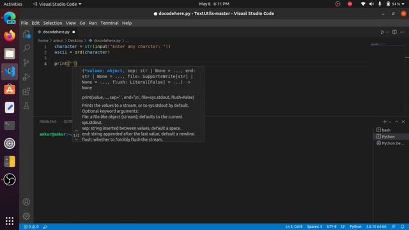Change end-of-line sequence LF

point(343,227)
